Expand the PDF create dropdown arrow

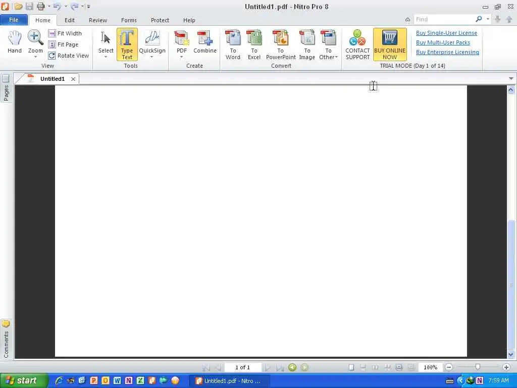click(181, 57)
